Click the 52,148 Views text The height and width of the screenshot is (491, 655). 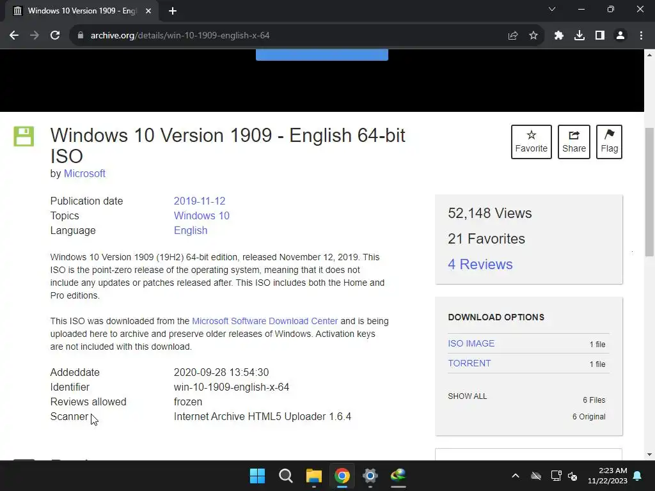pyautogui.click(x=489, y=214)
